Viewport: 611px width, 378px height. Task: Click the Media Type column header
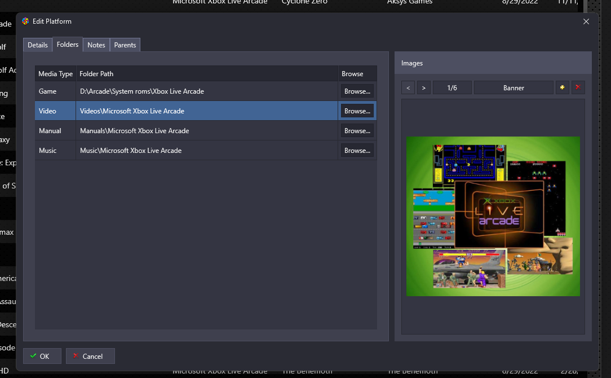[x=55, y=74]
